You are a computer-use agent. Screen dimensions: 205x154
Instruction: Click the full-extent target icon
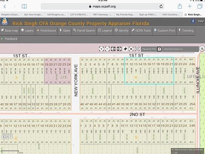[137, 49]
